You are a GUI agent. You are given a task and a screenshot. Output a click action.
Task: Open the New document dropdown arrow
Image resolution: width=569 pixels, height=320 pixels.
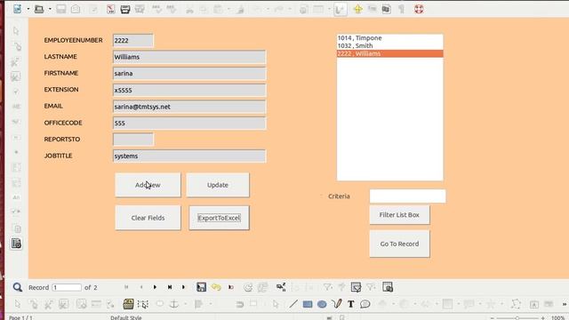tap(28, 9)
